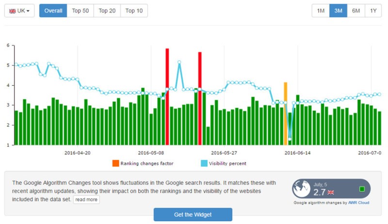
Task: Select the 1Y time range
Action: tap(373, 11)
